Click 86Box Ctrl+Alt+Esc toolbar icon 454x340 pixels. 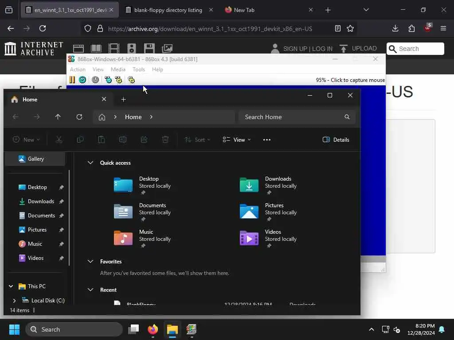(118, 80)
